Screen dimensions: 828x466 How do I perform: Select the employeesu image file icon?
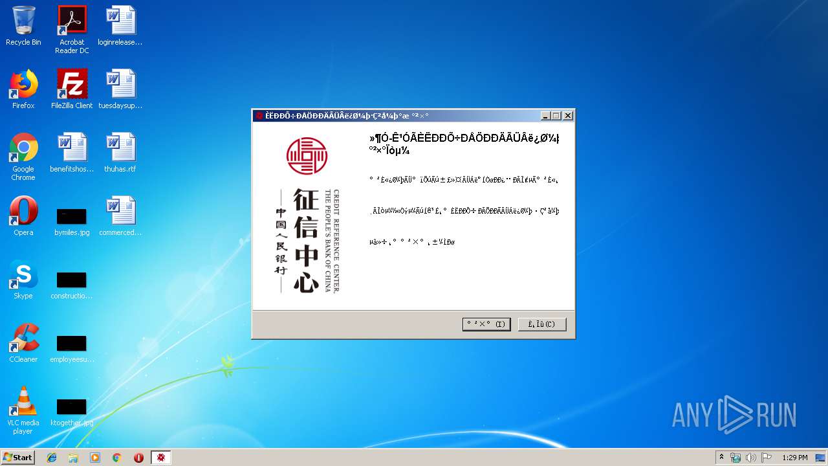click(x=72, y=348)
